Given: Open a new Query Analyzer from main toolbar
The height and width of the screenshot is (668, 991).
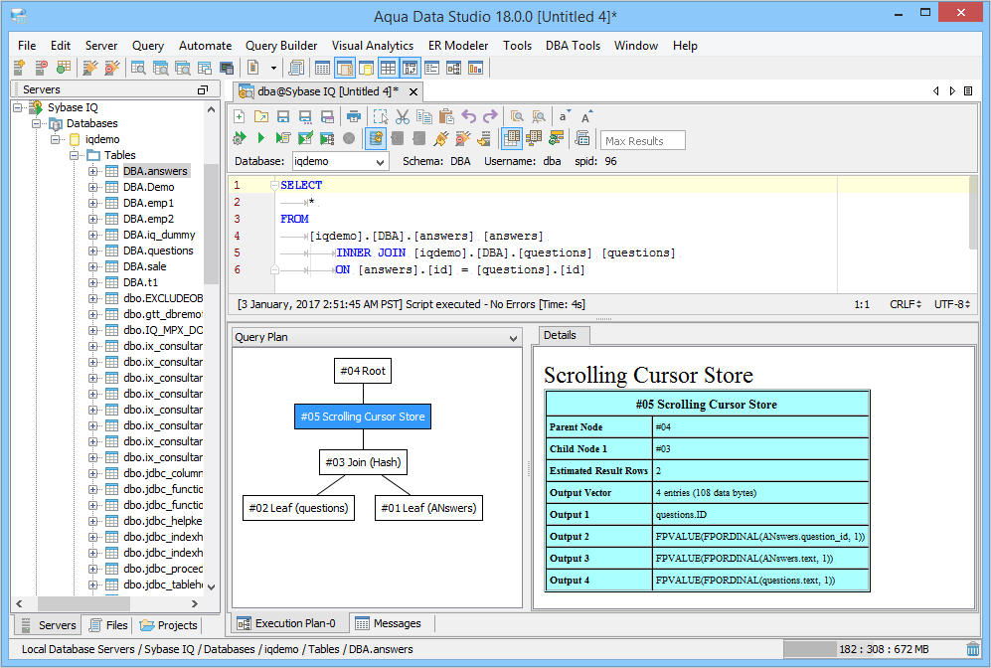Looking at the screenshot, I should [x=138, y=68].
